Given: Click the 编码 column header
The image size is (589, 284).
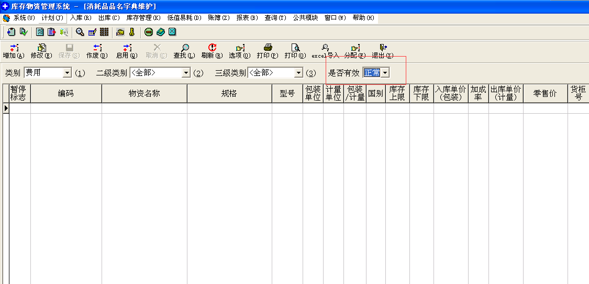Looking at the screenshot, I should (66, 94).
